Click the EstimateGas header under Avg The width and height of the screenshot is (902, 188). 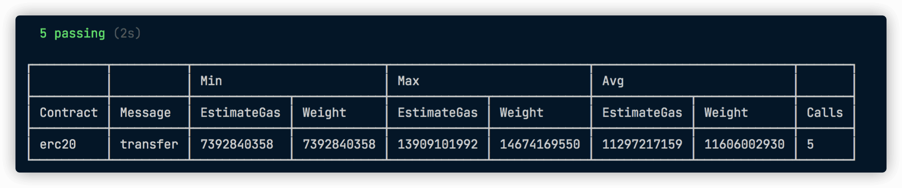click(x=642, y=112)
